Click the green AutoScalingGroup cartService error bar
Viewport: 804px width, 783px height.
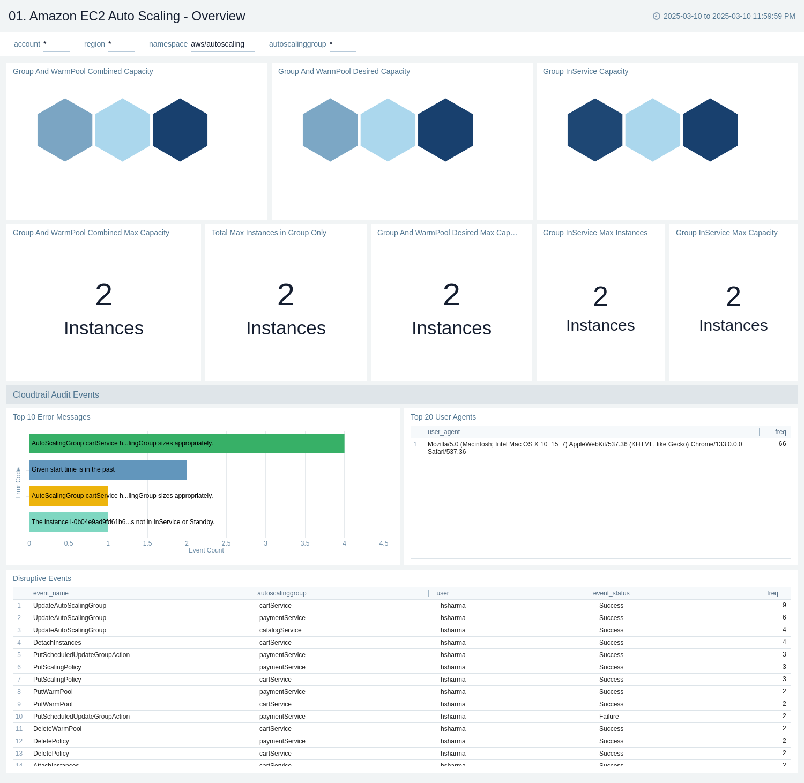point(187,443)
